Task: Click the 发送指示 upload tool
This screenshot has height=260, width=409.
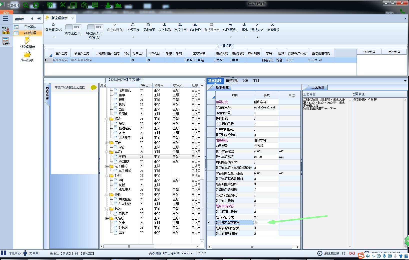Action: pyautogui.click(x=164, y=27)
